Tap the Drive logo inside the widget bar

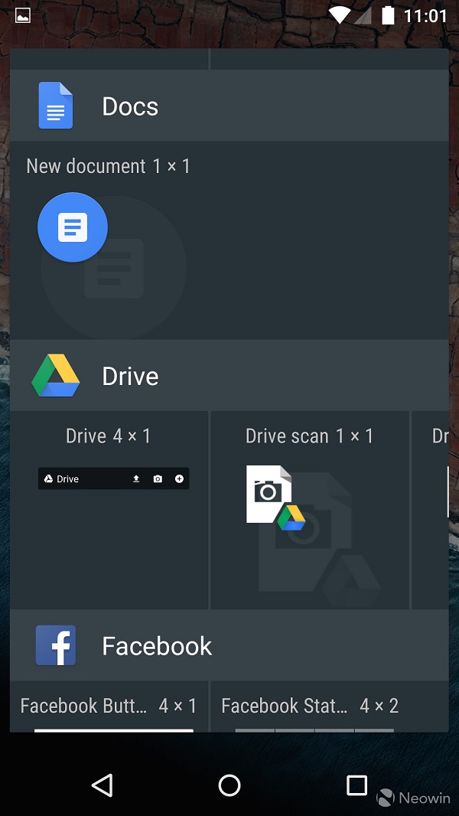pos(48,478)
